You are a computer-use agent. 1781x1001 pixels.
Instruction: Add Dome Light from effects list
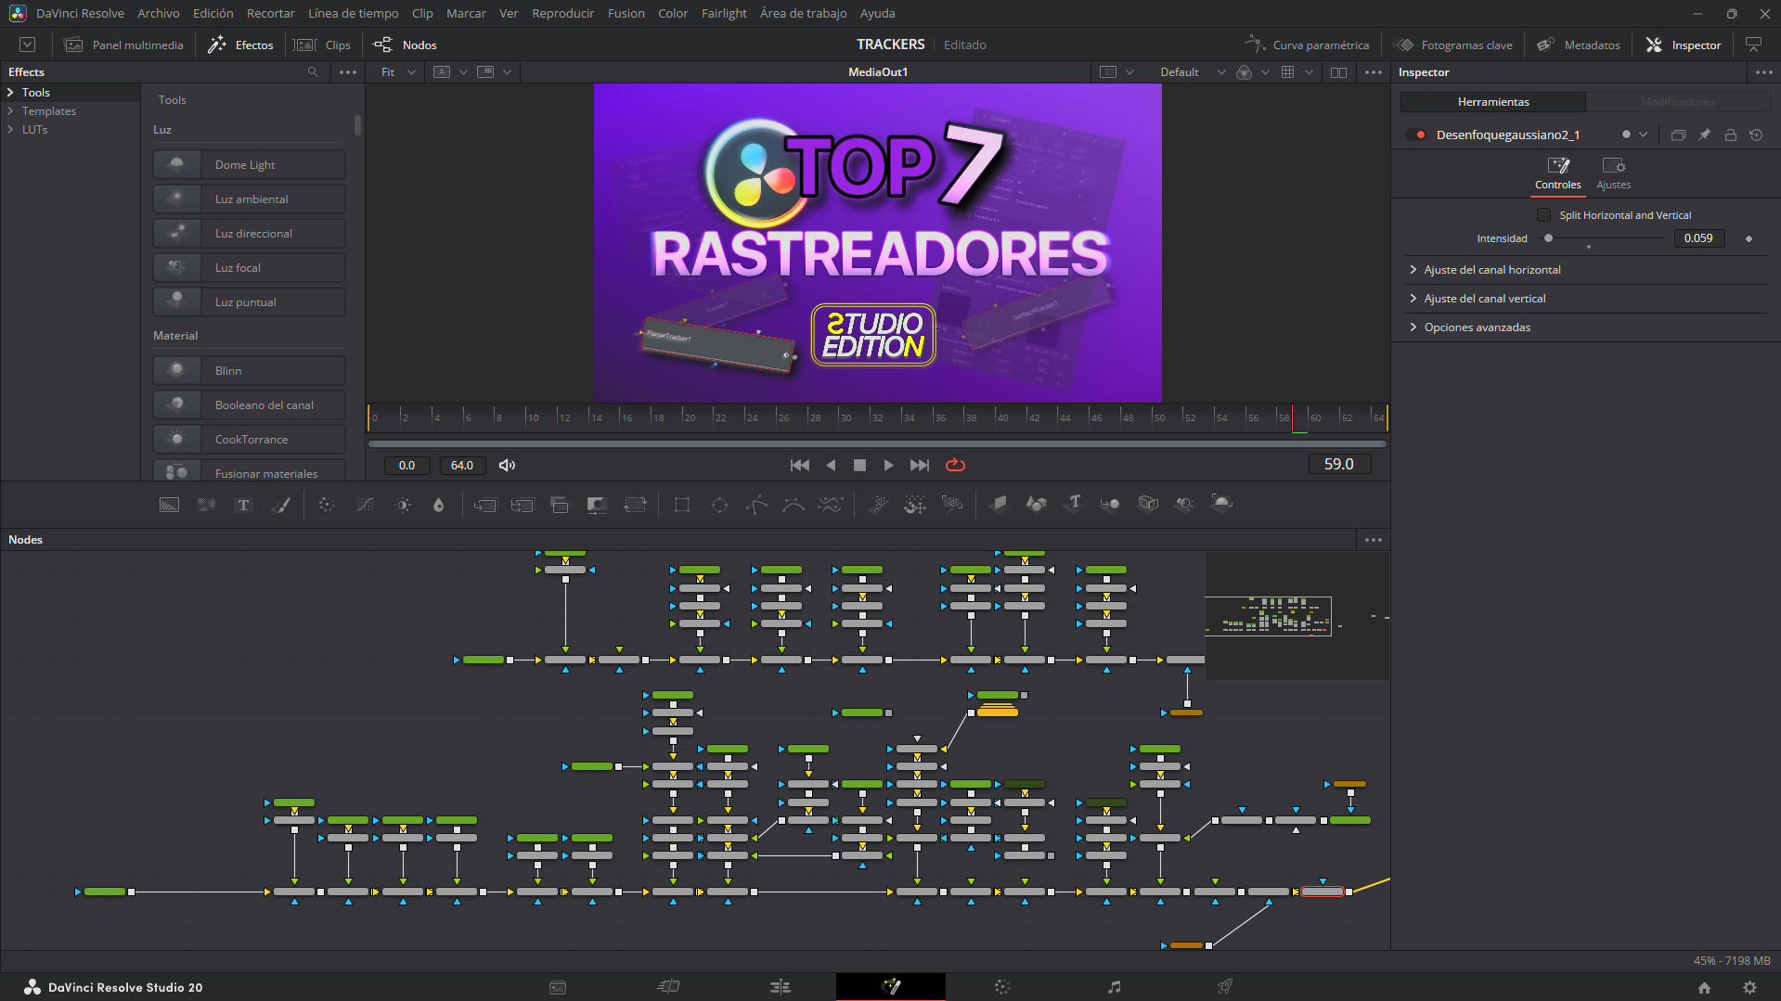tap(249, 165)
